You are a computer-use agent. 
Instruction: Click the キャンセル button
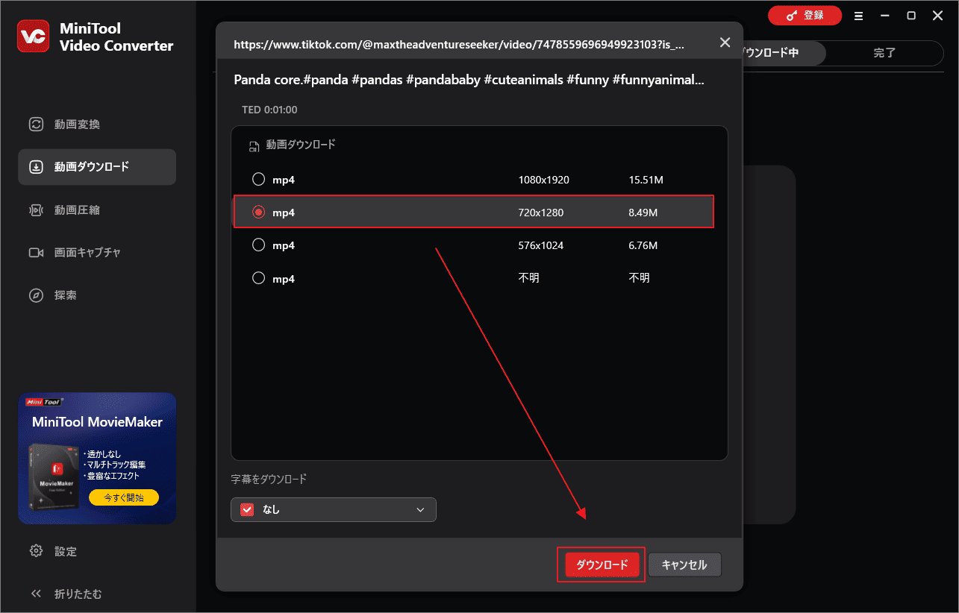[684, 565]
